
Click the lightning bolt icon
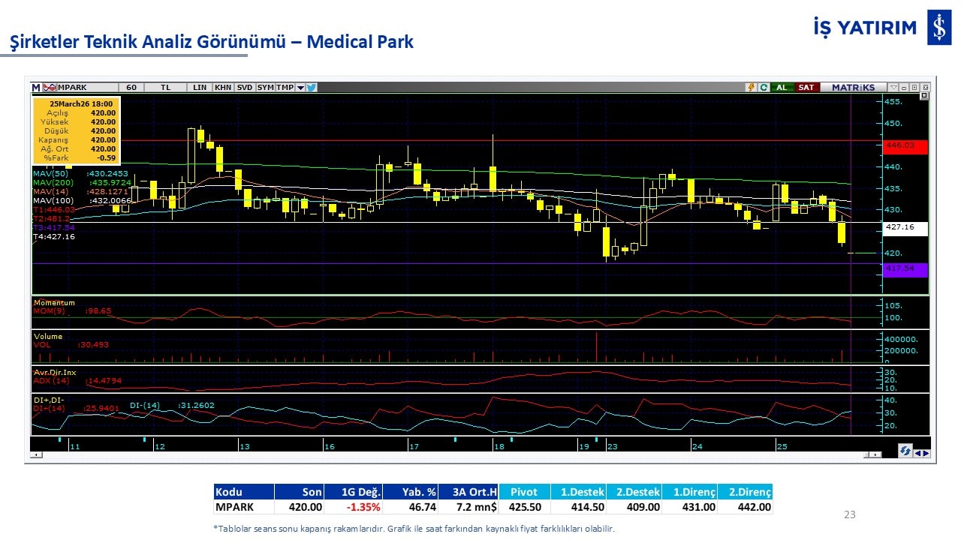pos(750,88)
